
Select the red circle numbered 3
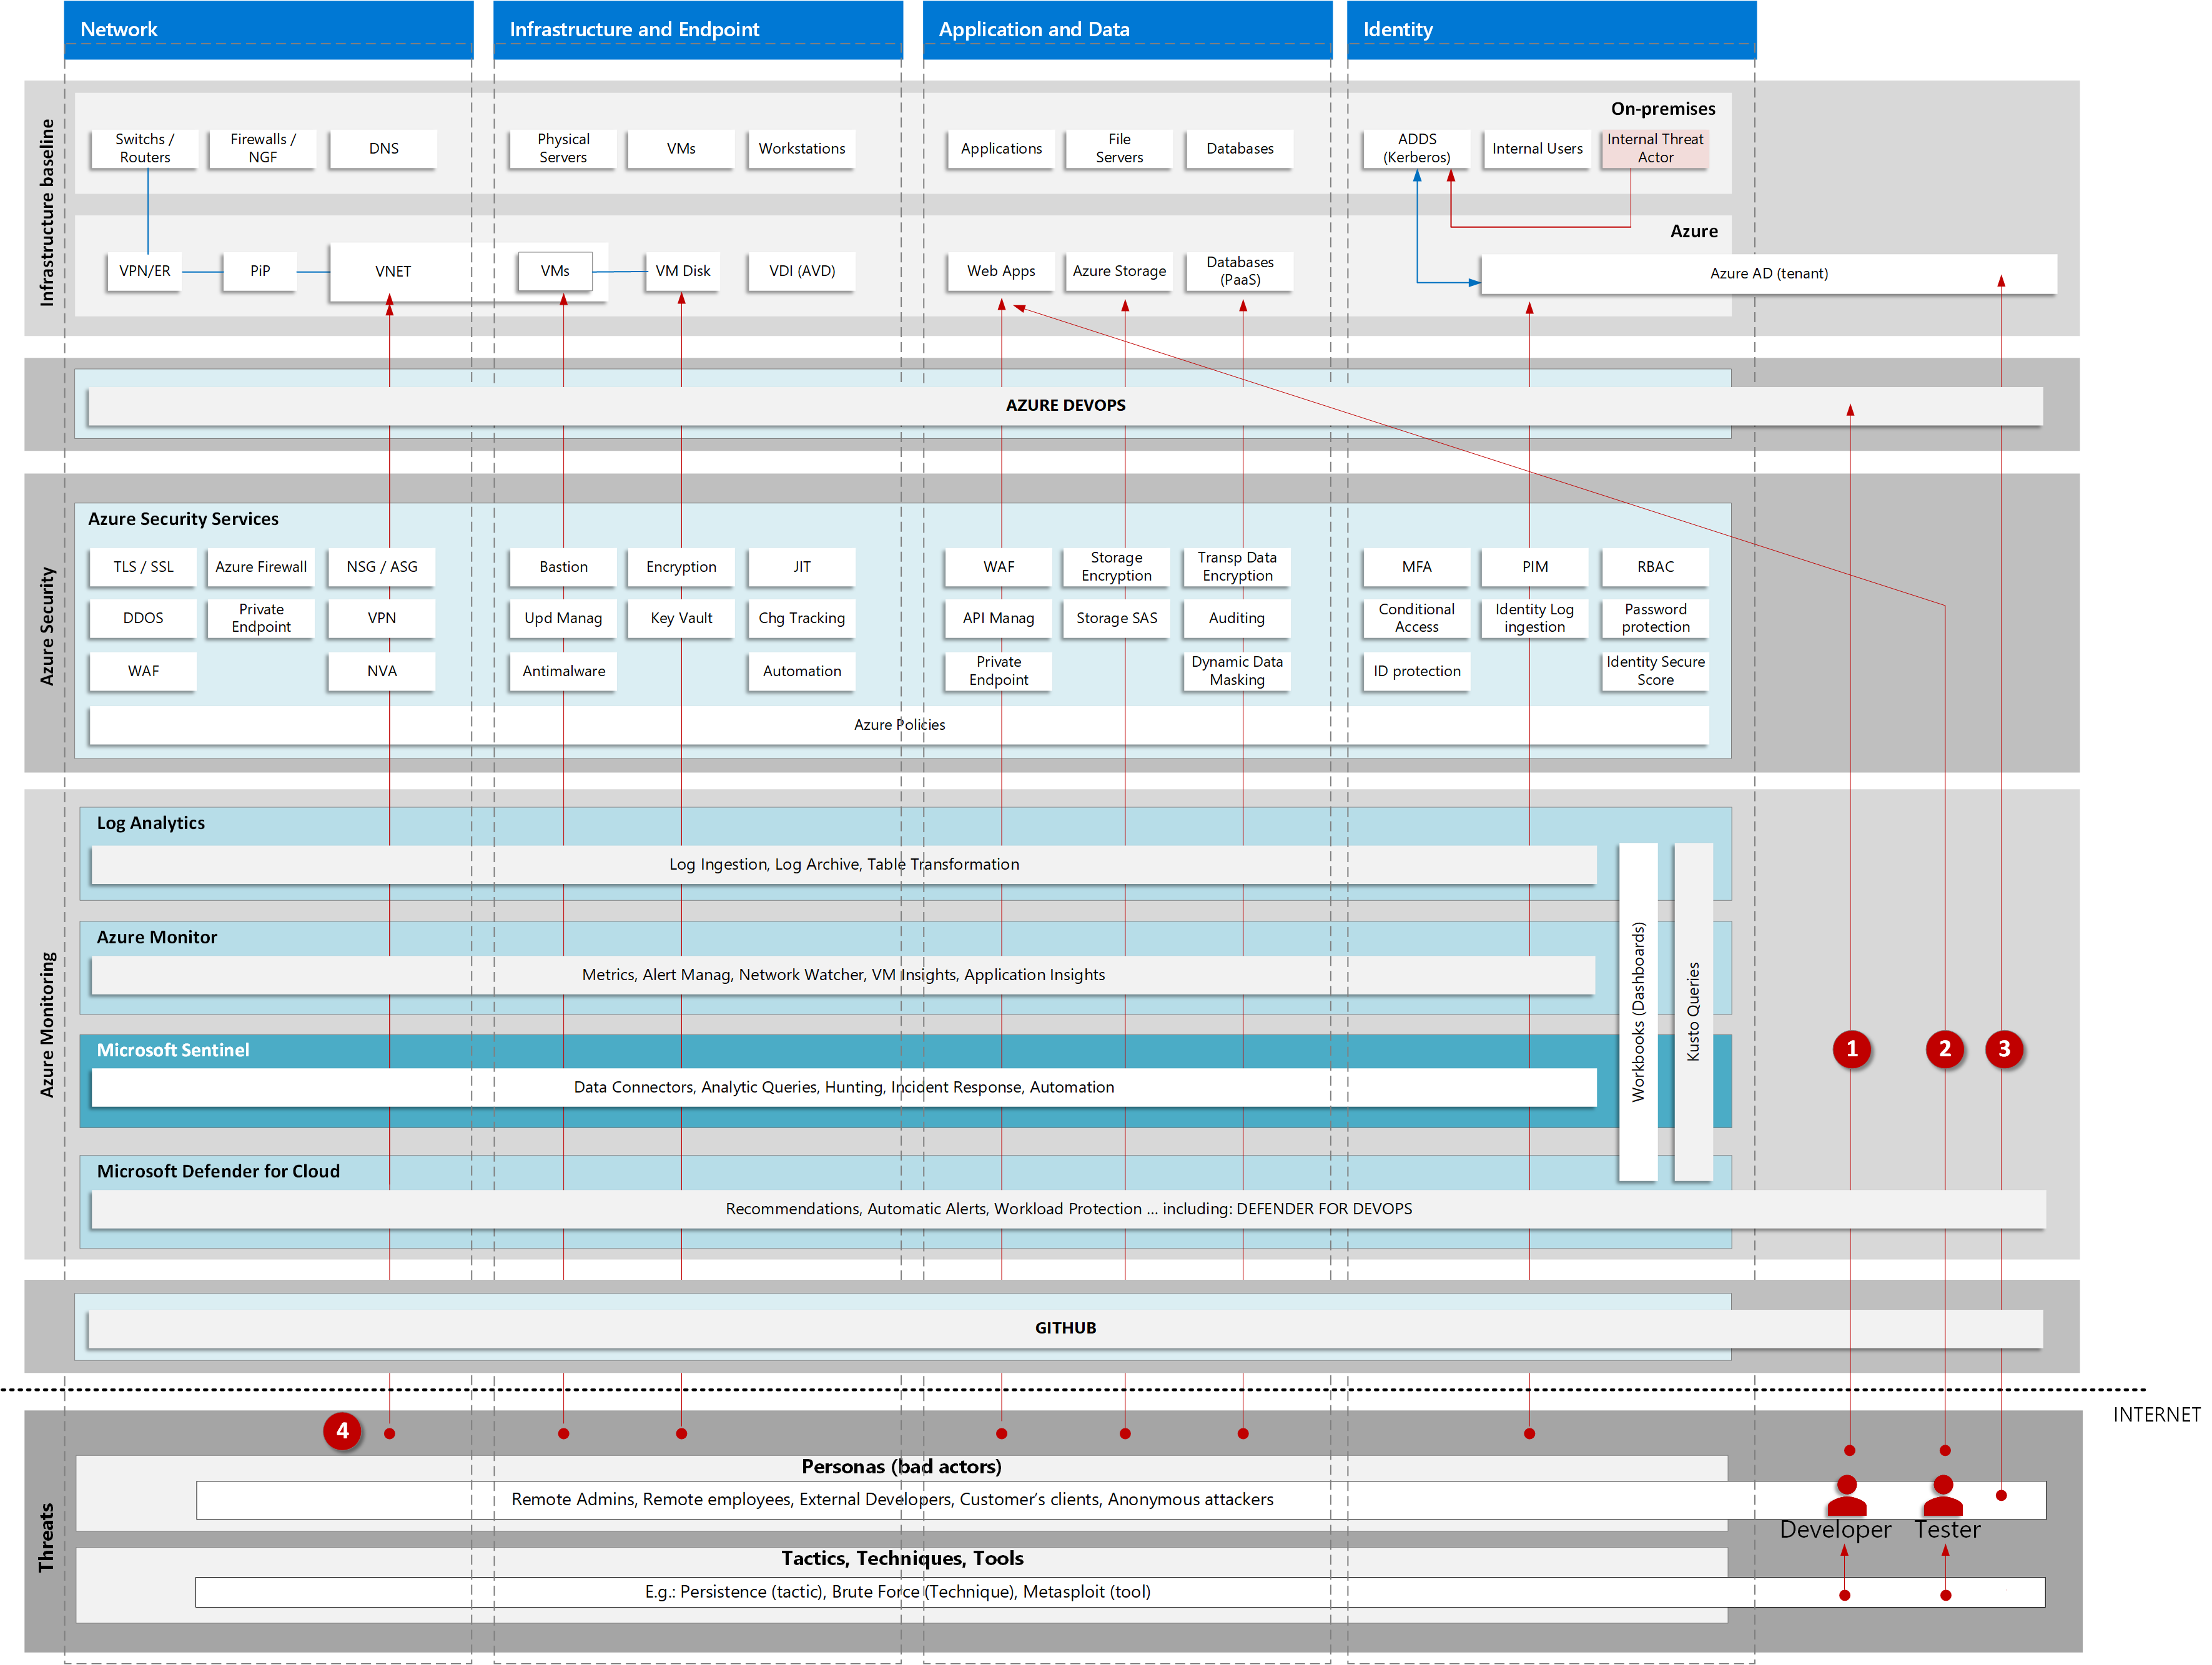(x=2003, y=1048)
